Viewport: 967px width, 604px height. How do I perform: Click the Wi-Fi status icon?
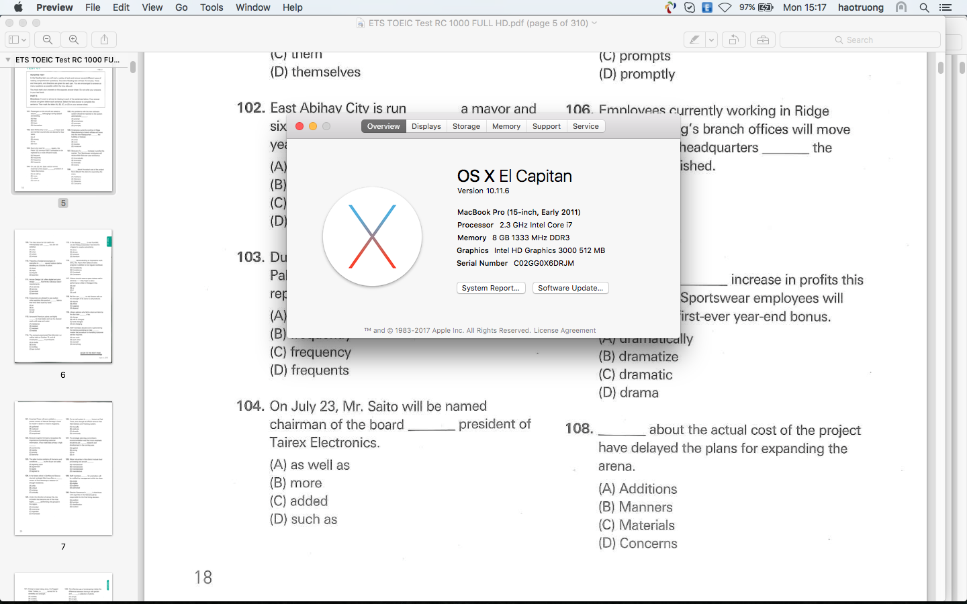click(x=725, y=7)
